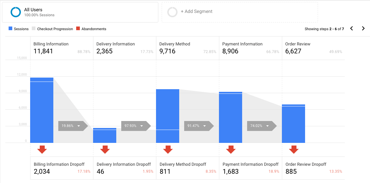Screen dimensions: 370x183
Task: Click the All Users segment ring icon
Action: 16,12
